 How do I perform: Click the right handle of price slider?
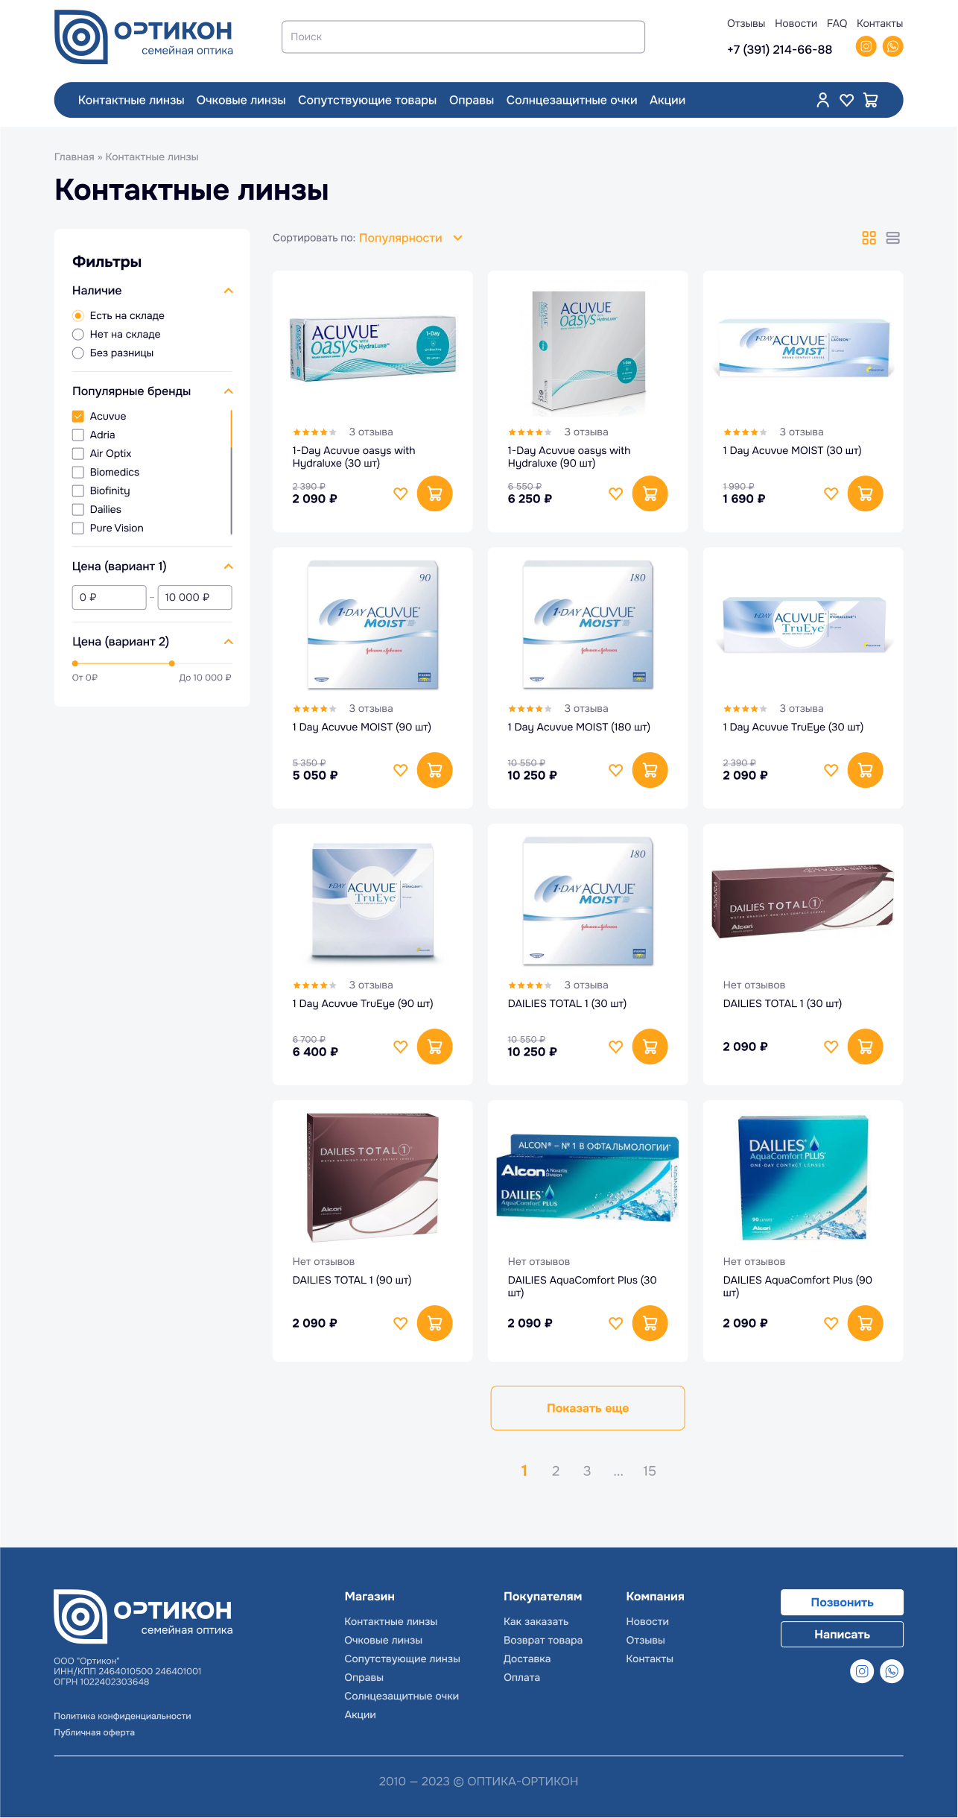click(x=172, y=663)
